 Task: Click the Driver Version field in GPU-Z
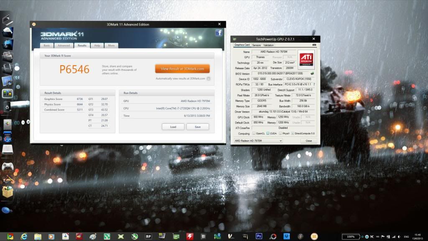pos(283,111)
